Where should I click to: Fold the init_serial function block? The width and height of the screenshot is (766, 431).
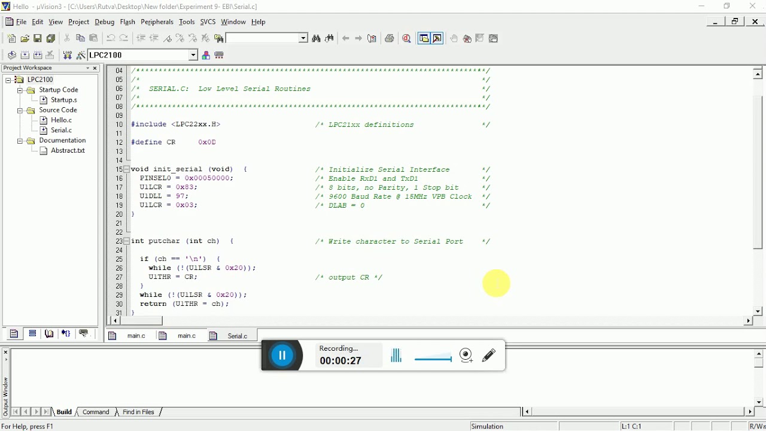tap(126, 169)
